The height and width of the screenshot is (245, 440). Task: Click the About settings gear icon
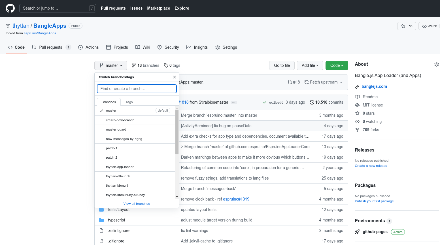pos(436,64)
